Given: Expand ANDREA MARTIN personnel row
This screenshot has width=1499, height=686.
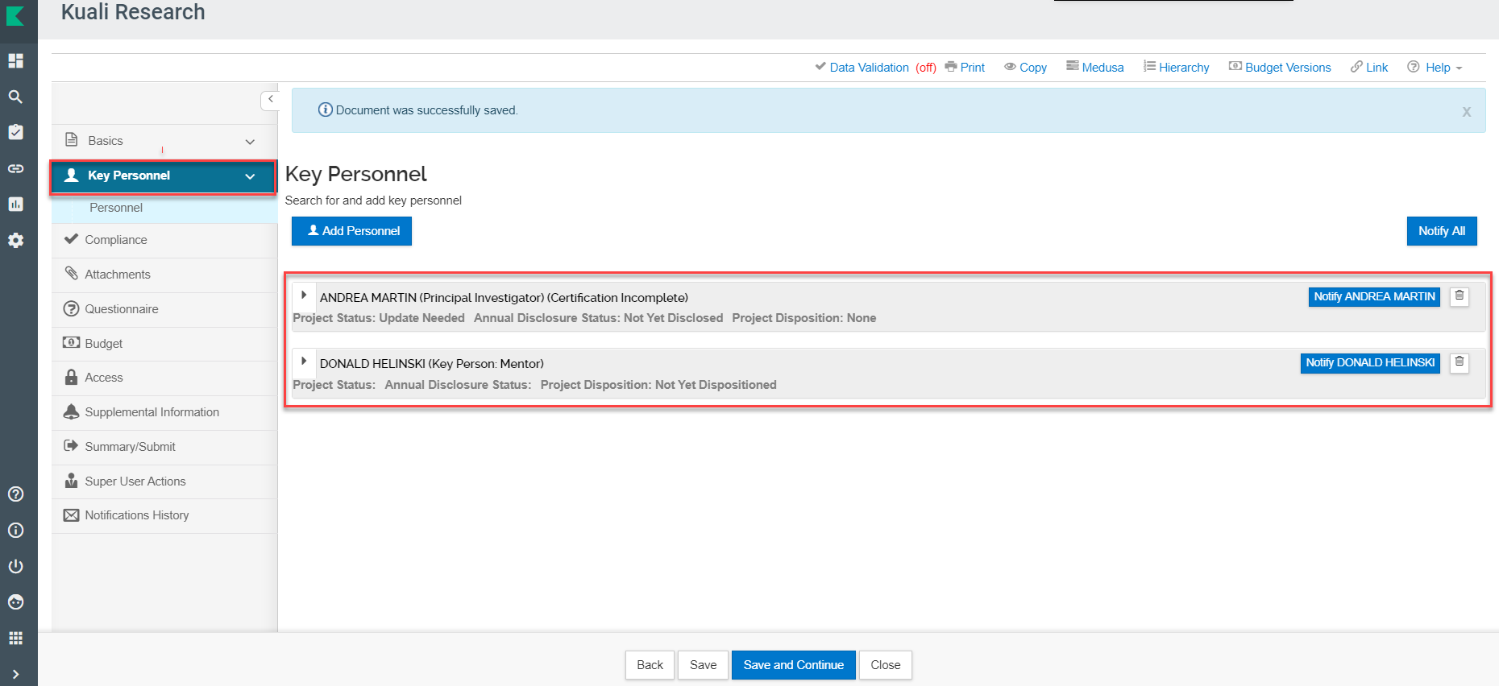Looking at the screenshot, I should [x=304, y=295].
